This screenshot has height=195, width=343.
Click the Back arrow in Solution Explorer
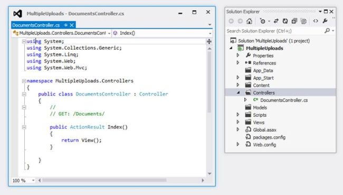(x=231, y=21)
